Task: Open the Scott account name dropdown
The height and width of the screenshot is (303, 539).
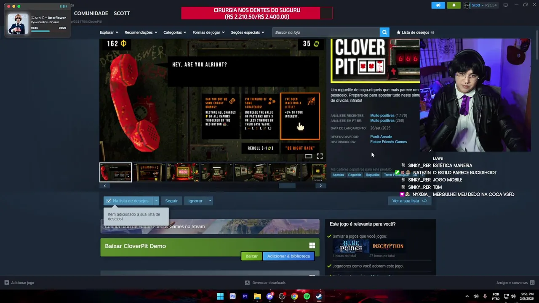Action: point(478,5)
